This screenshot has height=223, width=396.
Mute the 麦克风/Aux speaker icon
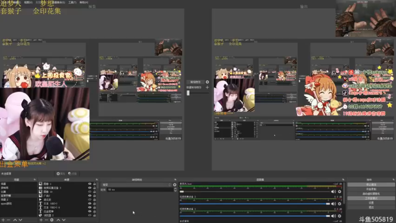[x=334, y=192]
